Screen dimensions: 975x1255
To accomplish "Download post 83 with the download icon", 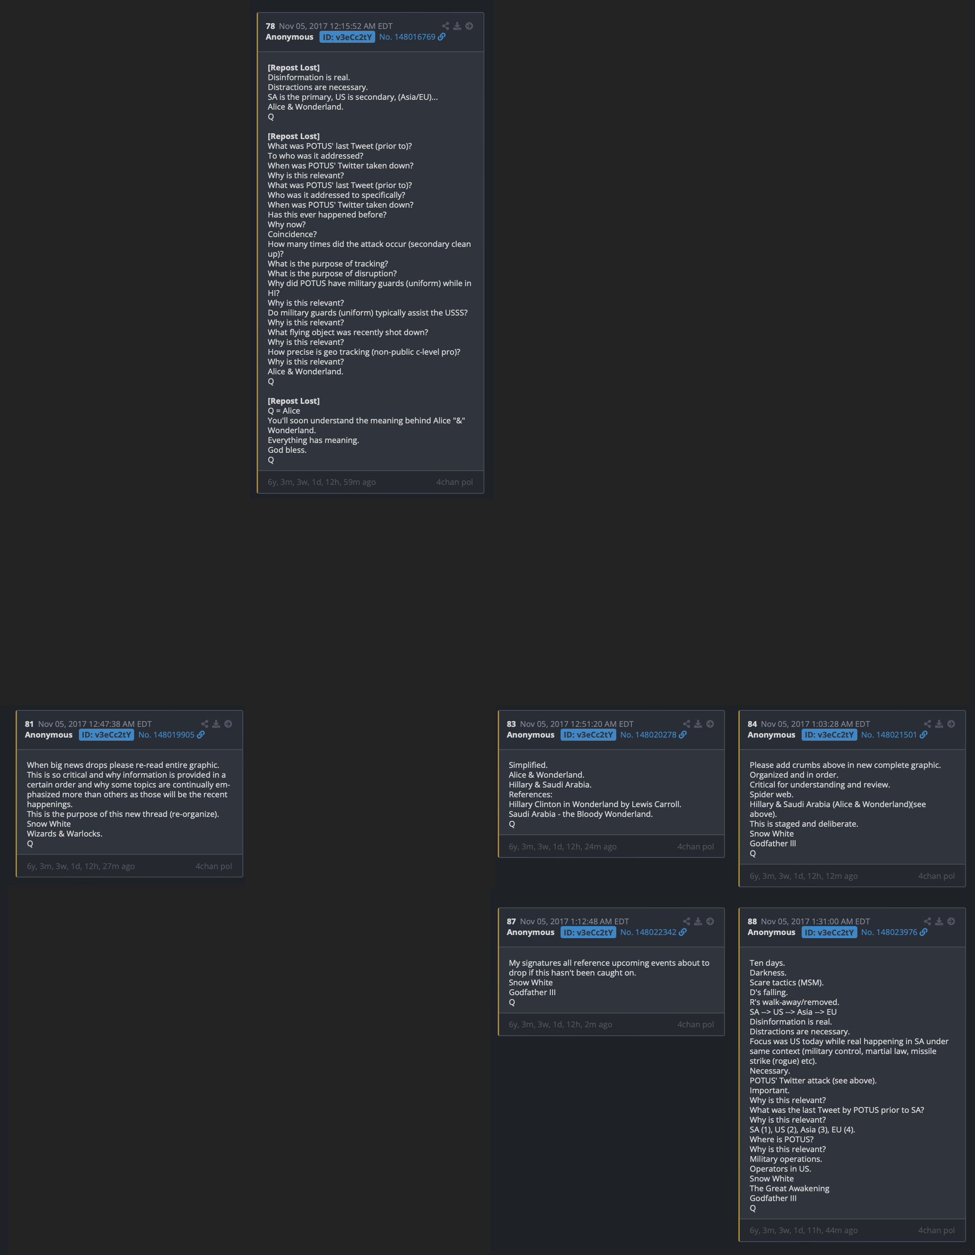I will pos(699,724).
